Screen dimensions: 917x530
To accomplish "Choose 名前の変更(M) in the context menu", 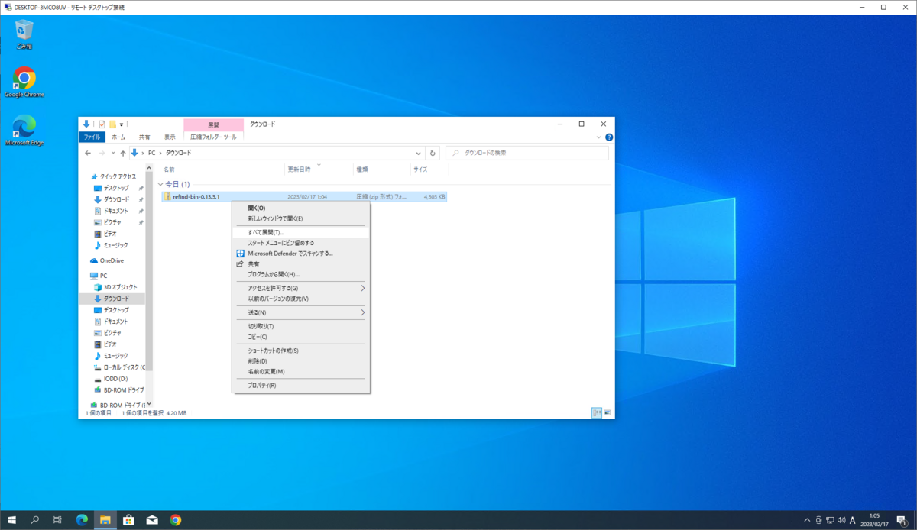I will point(301,372).
